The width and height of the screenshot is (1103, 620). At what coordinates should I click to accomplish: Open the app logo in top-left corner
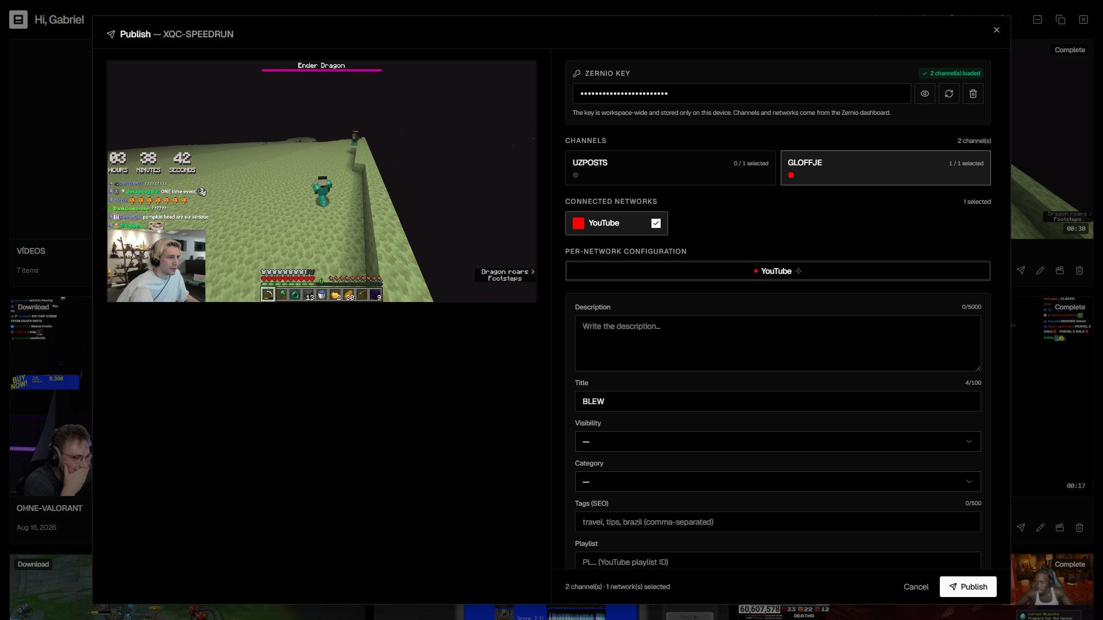[18, 20]
